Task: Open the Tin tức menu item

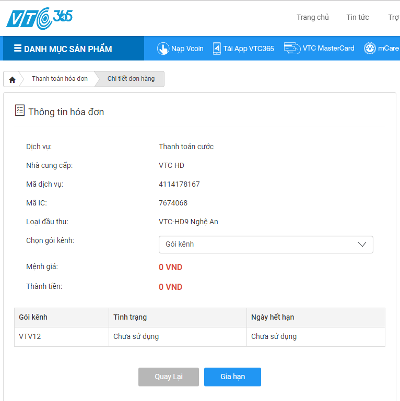Action: [358, 17]
